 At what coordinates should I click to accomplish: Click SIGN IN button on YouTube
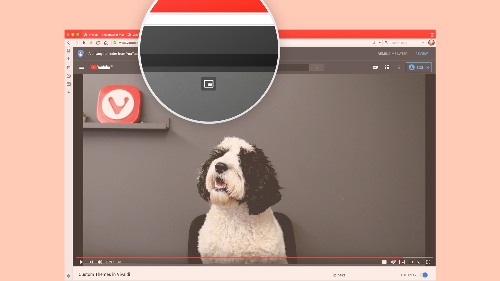point(418,67)
